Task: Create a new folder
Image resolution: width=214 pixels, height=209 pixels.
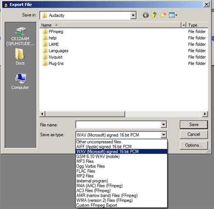Action: coord(163,15)
